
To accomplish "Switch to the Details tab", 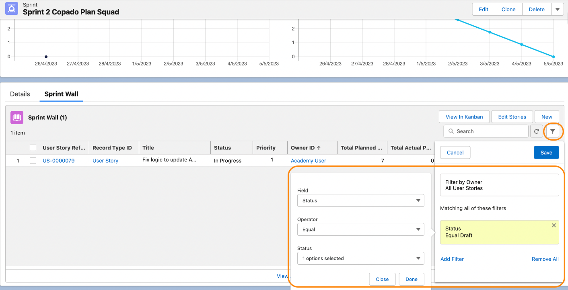I will (x=20, y=94).
